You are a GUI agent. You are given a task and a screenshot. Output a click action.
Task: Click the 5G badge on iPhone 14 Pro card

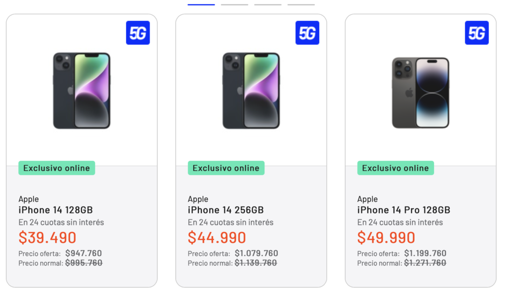tap(477, 33)
